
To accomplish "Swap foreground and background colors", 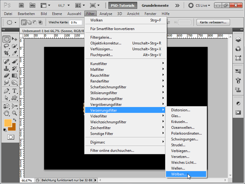I will 15,120.
